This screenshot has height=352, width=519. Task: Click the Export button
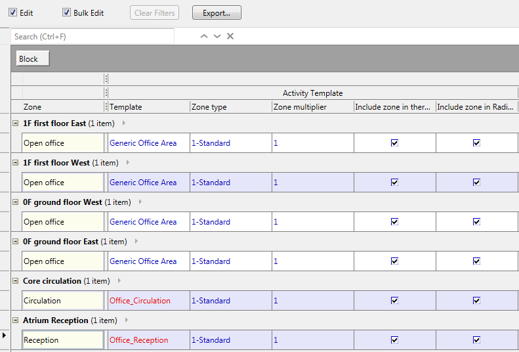point(217,12)
